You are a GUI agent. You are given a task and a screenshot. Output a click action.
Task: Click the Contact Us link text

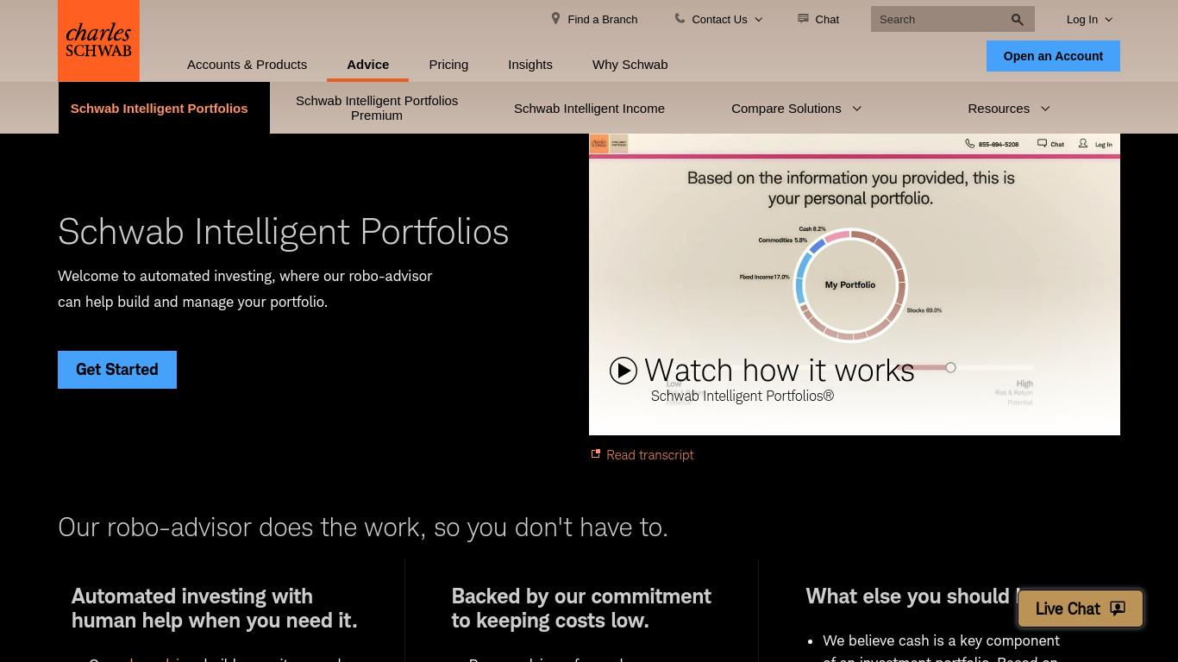point(719,19)
